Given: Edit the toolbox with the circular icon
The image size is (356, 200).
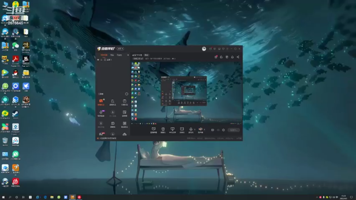Looking at the screenshot, I should coord(127,94).
